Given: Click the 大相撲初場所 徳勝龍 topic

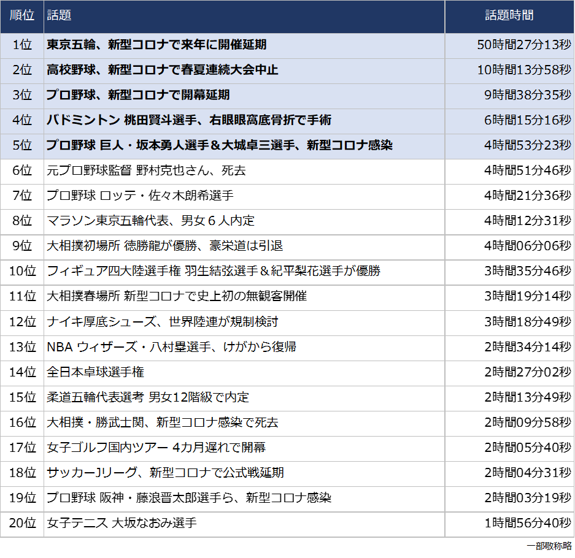Looking at the screenshot, I should tap(165, 247).
